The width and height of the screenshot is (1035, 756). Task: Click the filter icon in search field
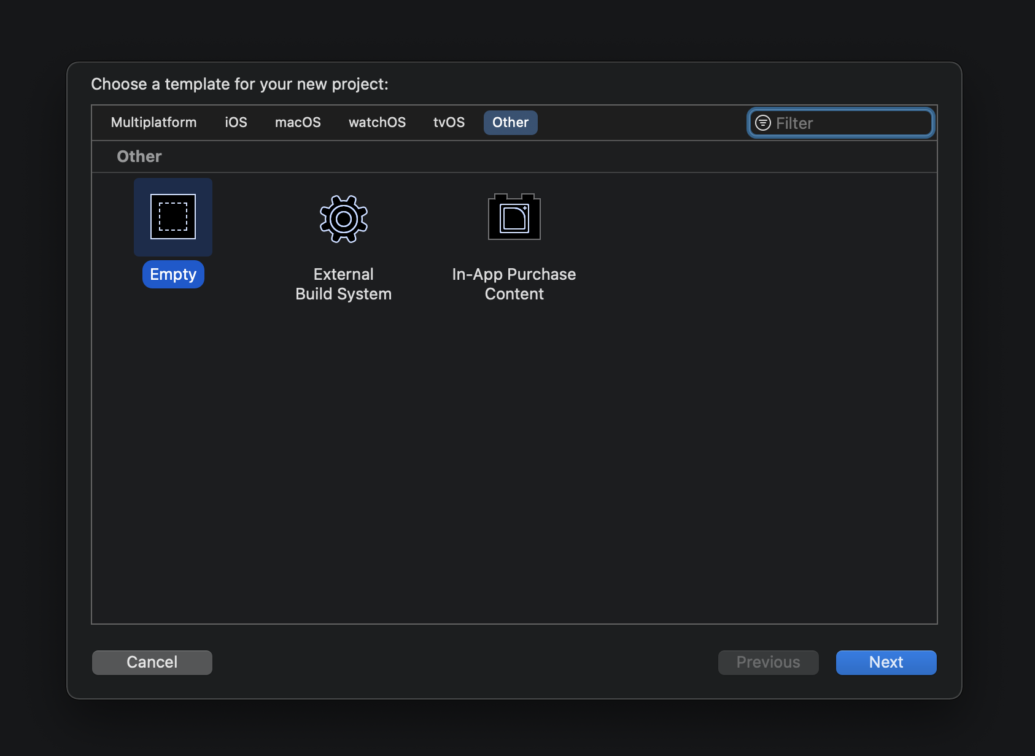pos(763,123)
